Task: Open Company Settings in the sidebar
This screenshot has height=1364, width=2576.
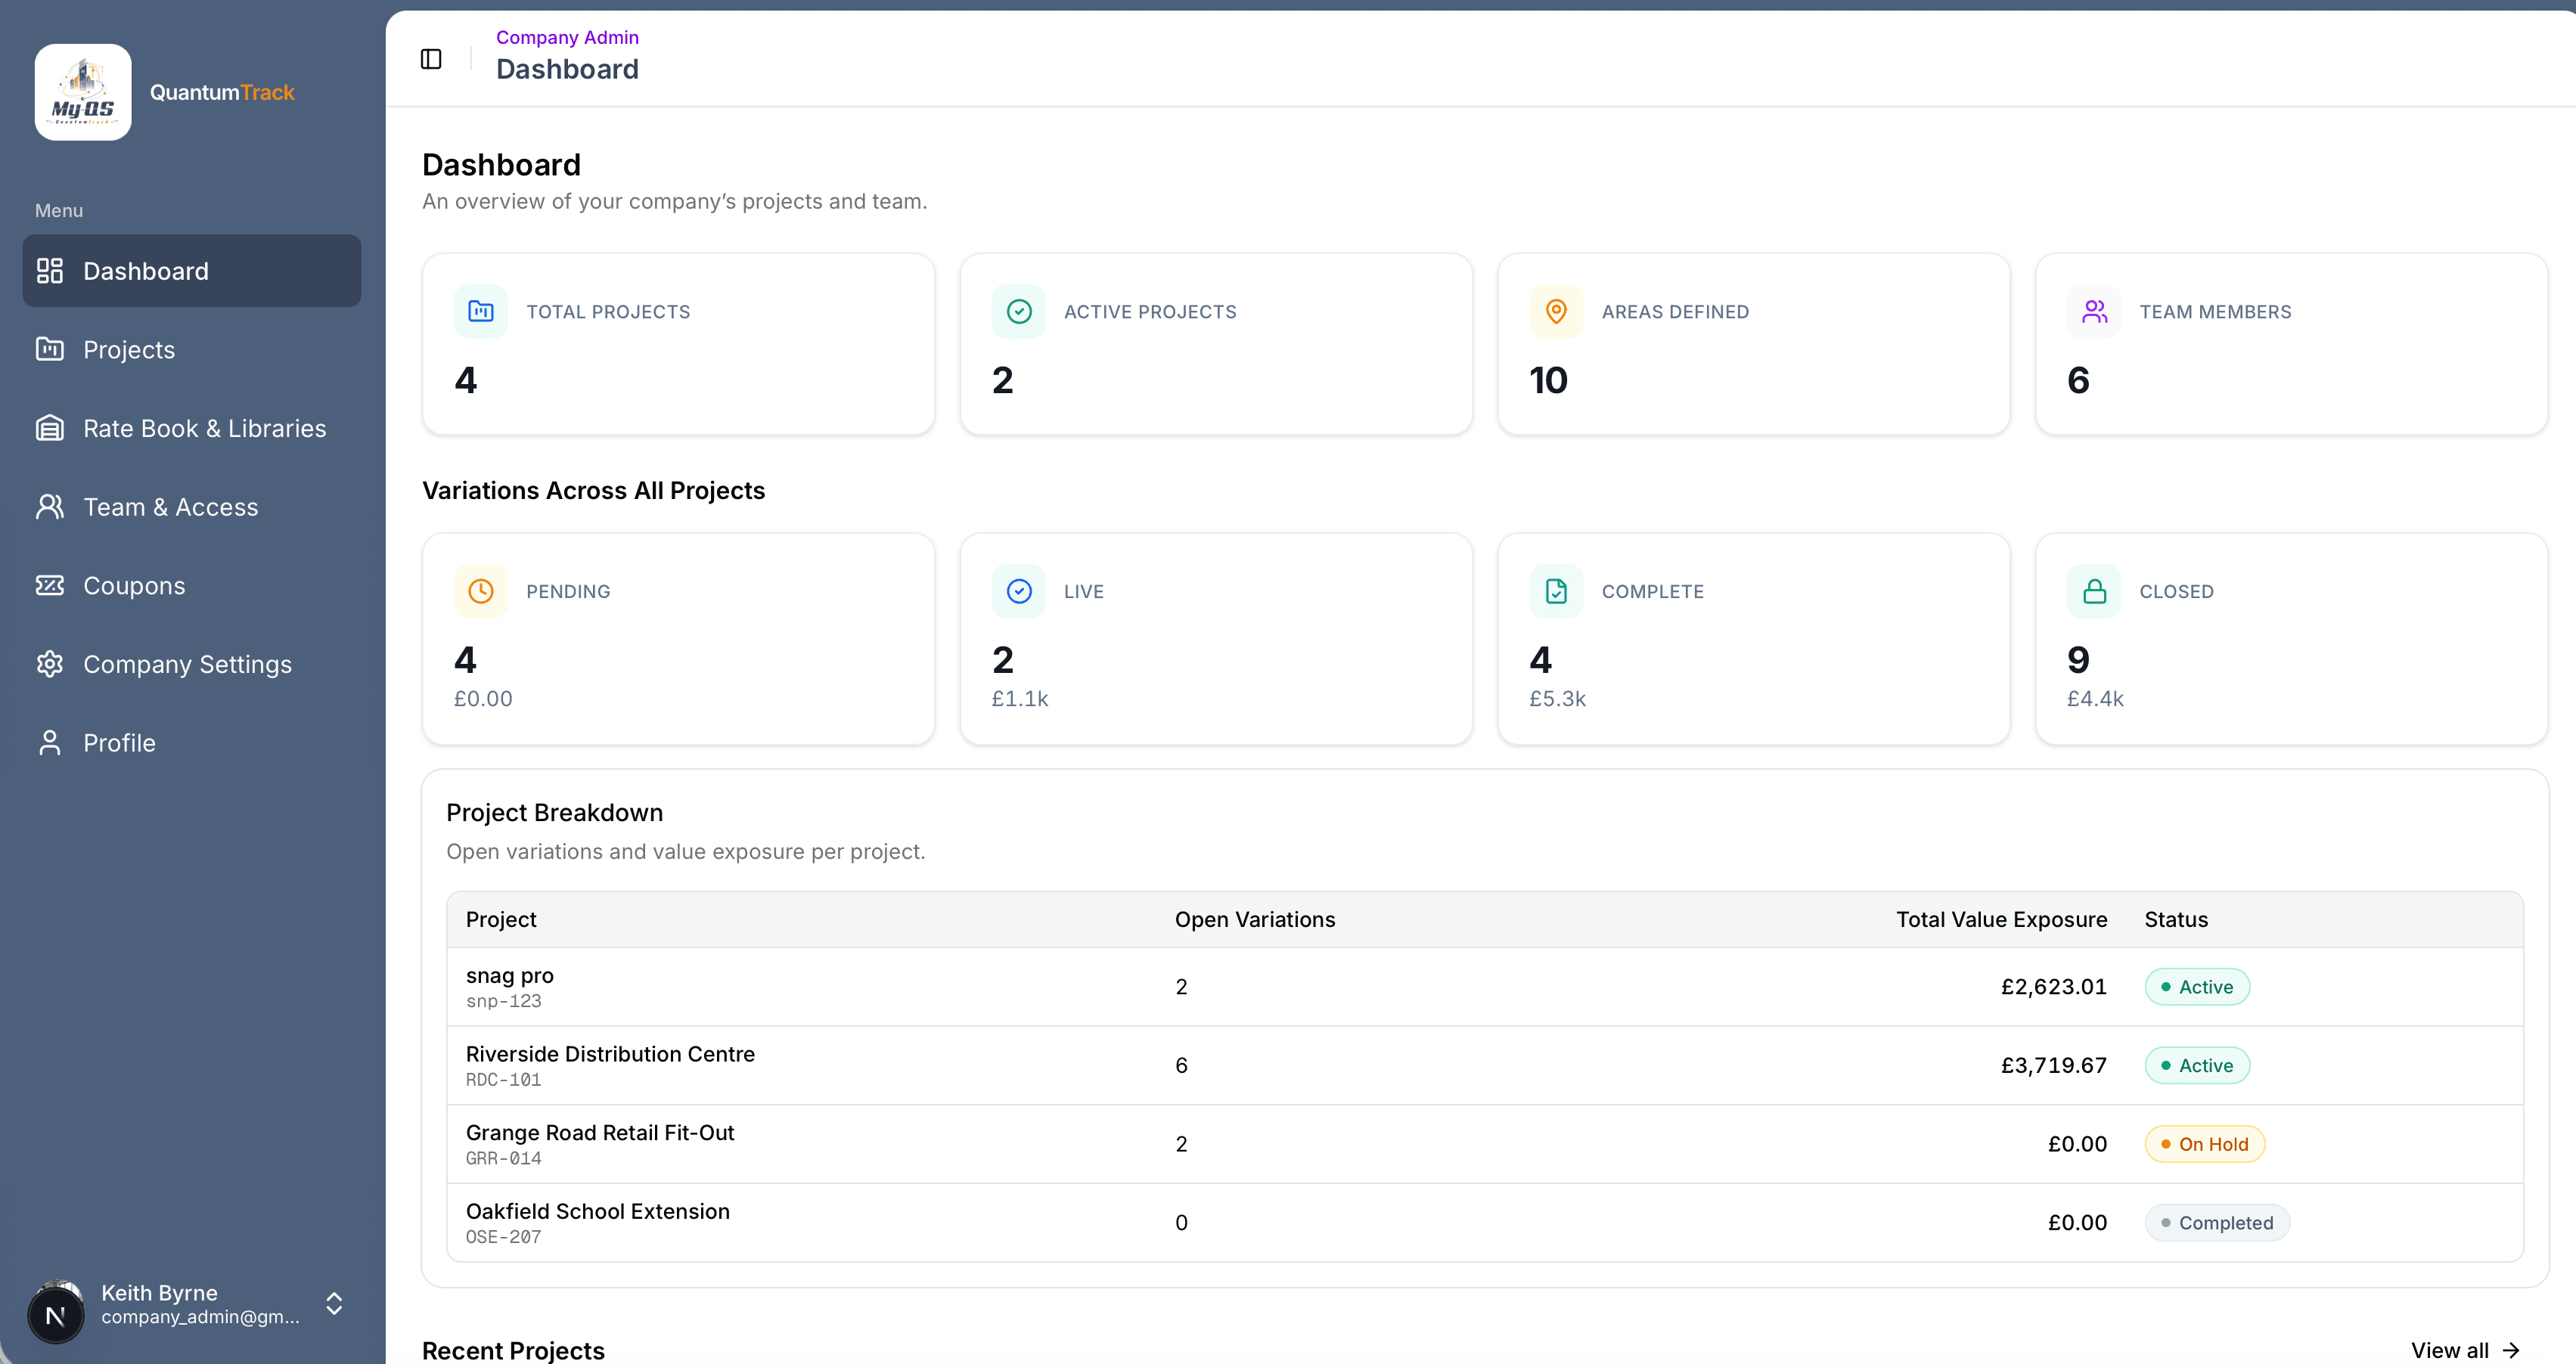Action: [x=192, y=665]
